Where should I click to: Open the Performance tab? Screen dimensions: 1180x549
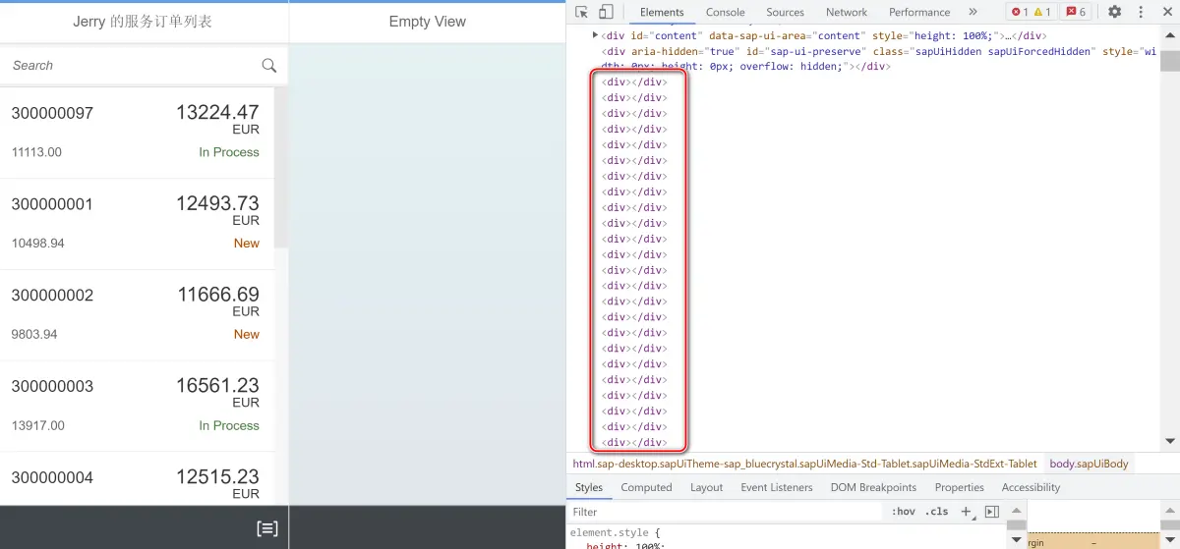click(919, 12)
